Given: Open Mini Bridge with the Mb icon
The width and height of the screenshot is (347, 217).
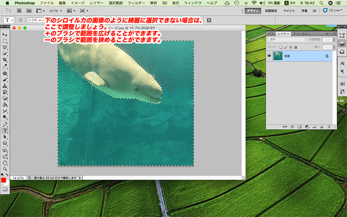Looking at the screenshot, I should click(x=29, y=10).
